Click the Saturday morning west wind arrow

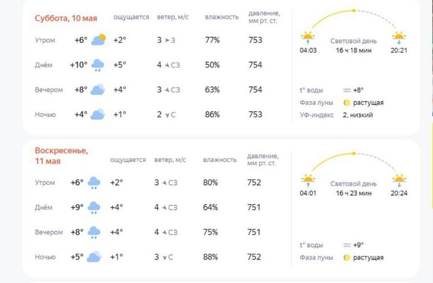point(167,40)
